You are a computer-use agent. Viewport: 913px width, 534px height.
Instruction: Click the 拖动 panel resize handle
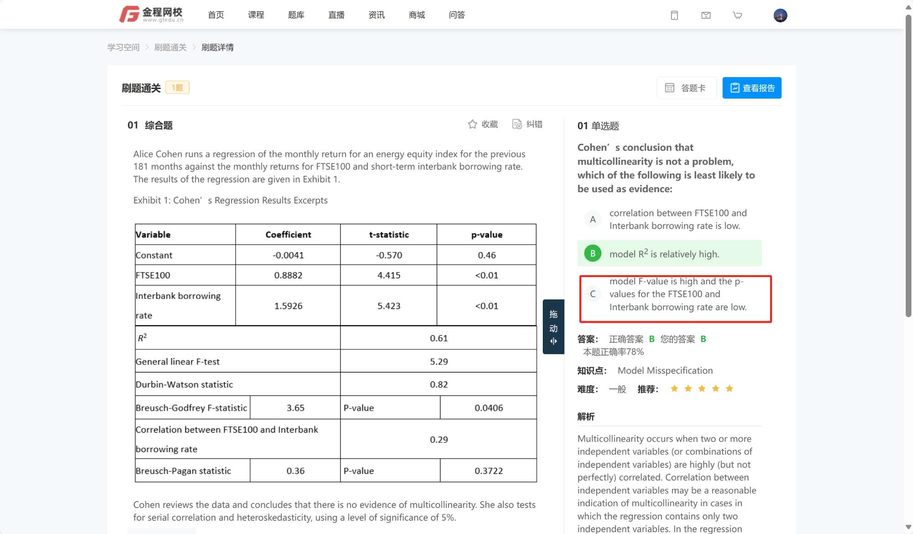(553, 327)
